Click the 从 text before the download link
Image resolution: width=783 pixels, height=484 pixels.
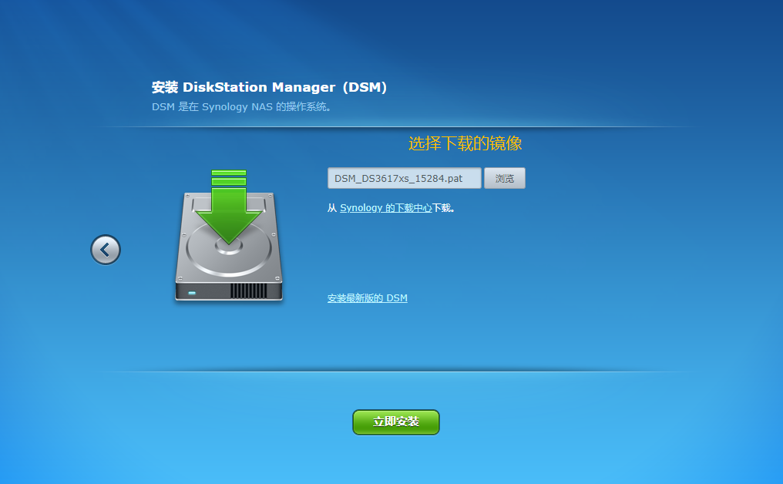point(332,208)
